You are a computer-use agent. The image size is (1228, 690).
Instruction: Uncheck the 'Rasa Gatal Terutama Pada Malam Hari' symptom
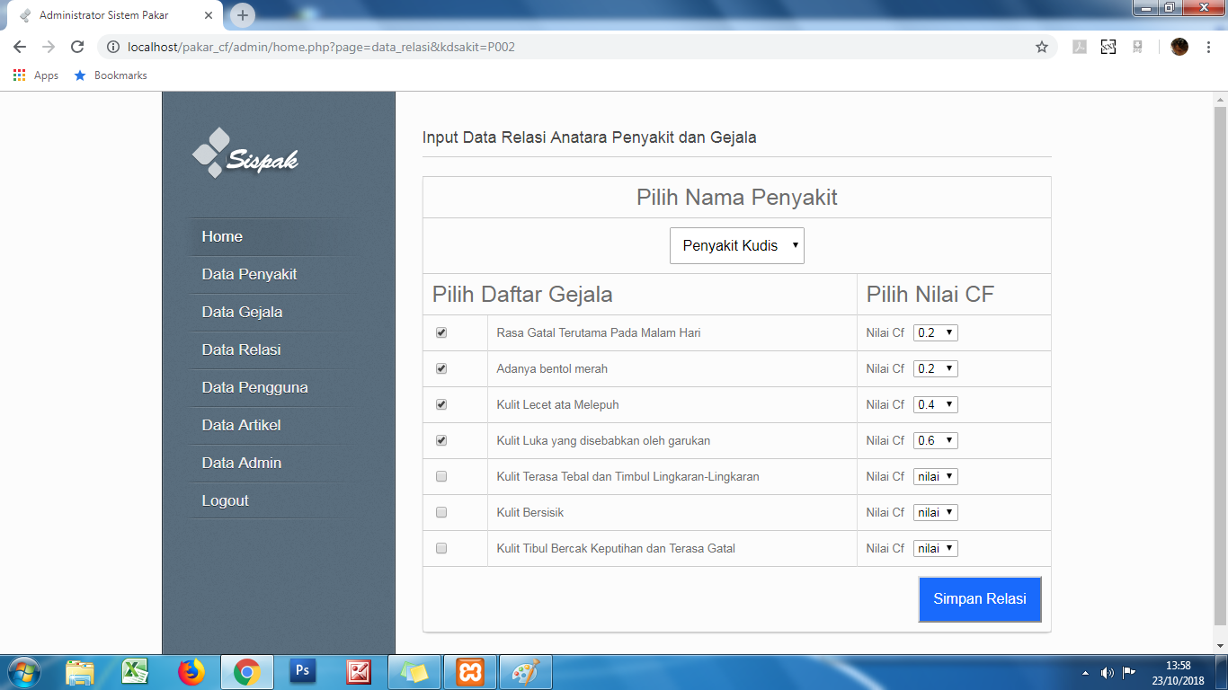[440, 332]
